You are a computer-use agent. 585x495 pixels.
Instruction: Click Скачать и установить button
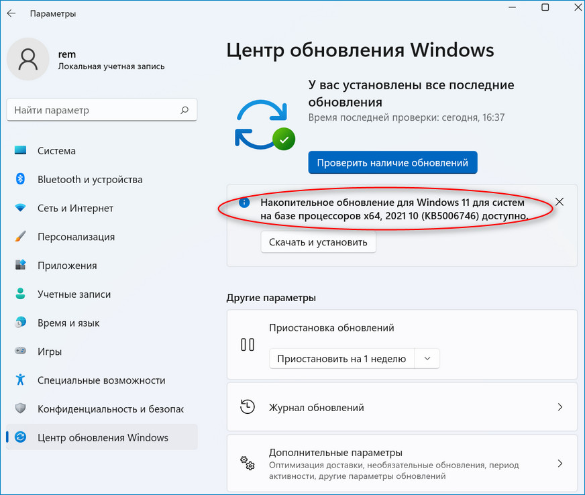(318, 242)
